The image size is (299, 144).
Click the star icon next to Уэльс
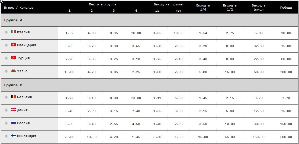(6, 71)
